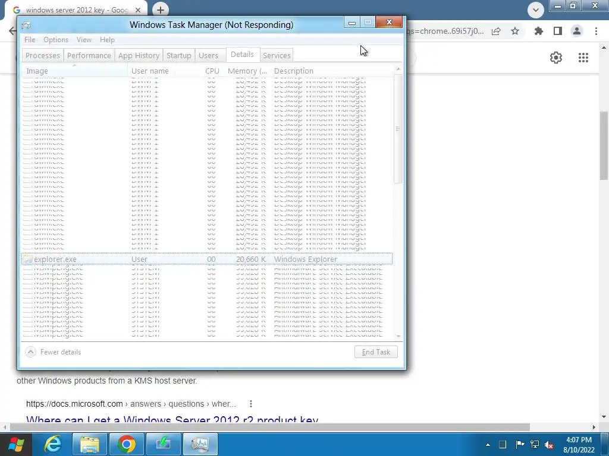This screenshot has height=456, width=609.
Task: Click the Task Manager vertical scrollbar thumb
Action: point(398,129)
